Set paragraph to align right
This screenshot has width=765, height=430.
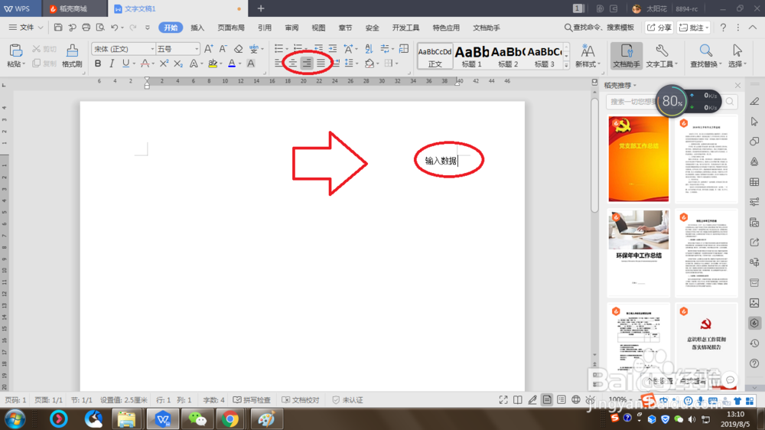[307, 63]
